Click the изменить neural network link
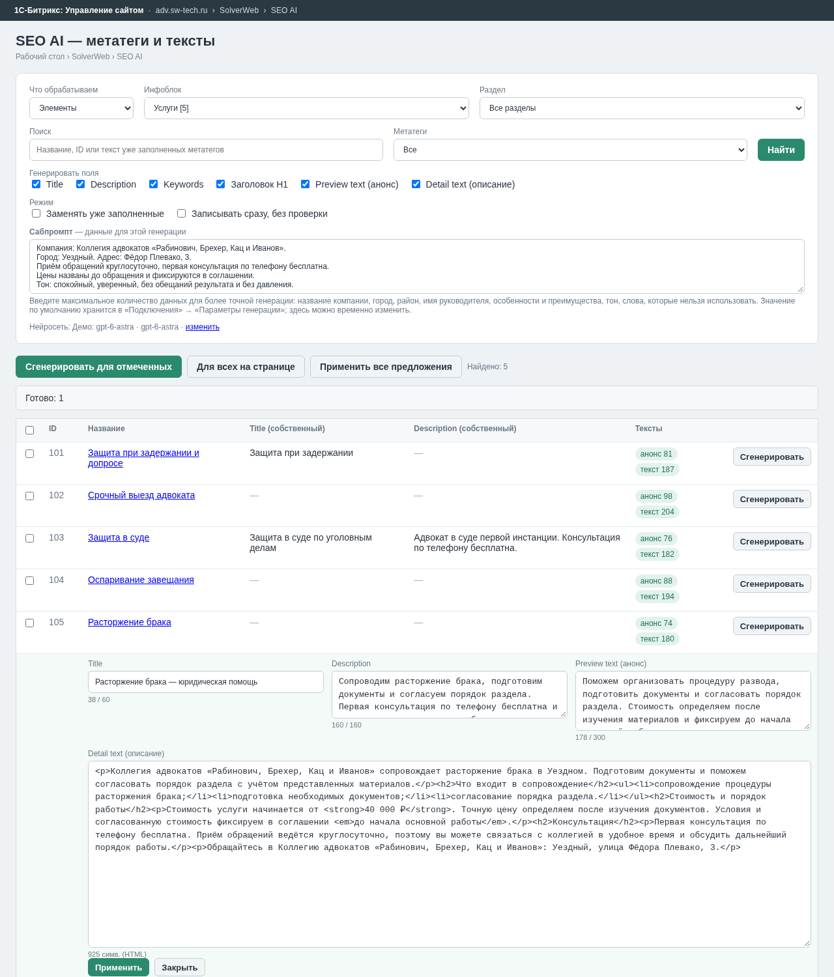 tap(203, 327)
